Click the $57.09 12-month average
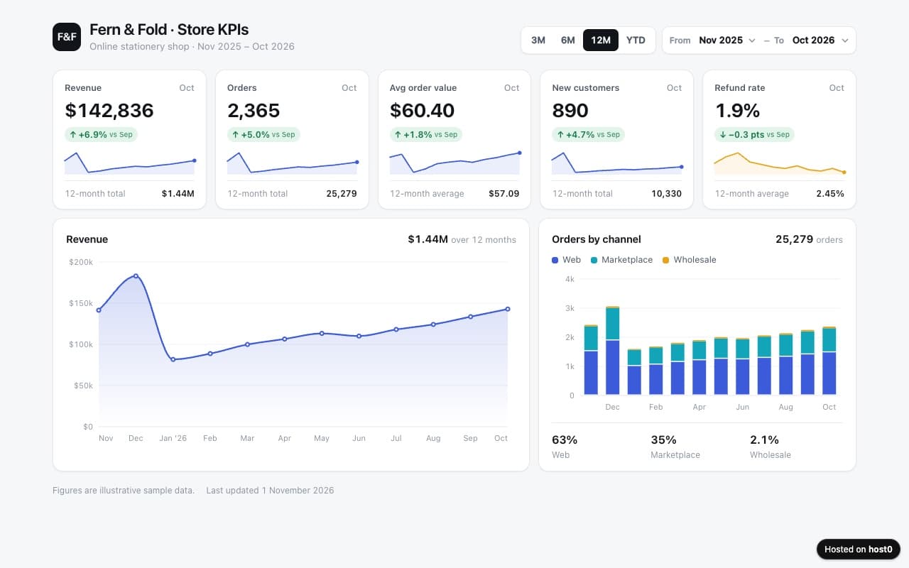 click(x=504, y=194)
